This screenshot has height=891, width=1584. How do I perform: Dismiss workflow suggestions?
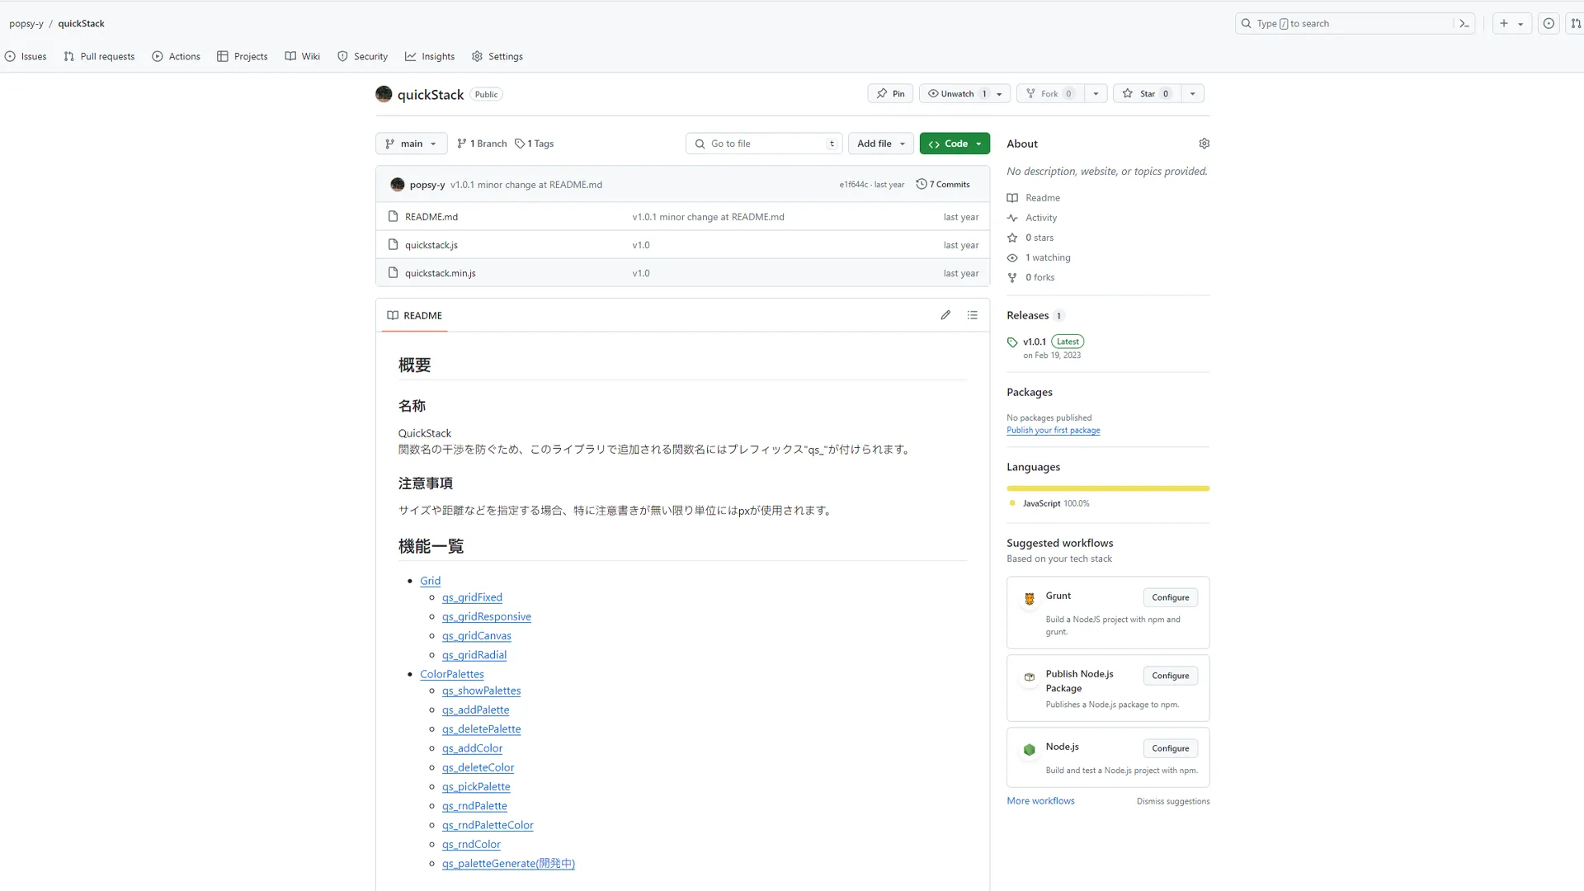pyautogui.click(x=1173, y=802)
